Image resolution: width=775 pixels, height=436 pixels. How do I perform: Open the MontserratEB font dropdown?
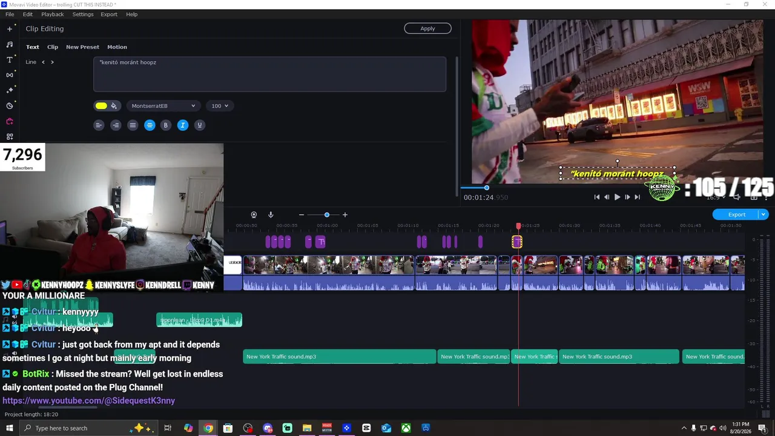163,106
